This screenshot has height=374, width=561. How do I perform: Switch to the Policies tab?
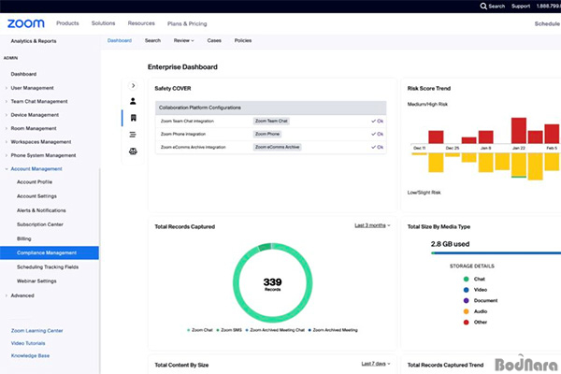(243, 40)
